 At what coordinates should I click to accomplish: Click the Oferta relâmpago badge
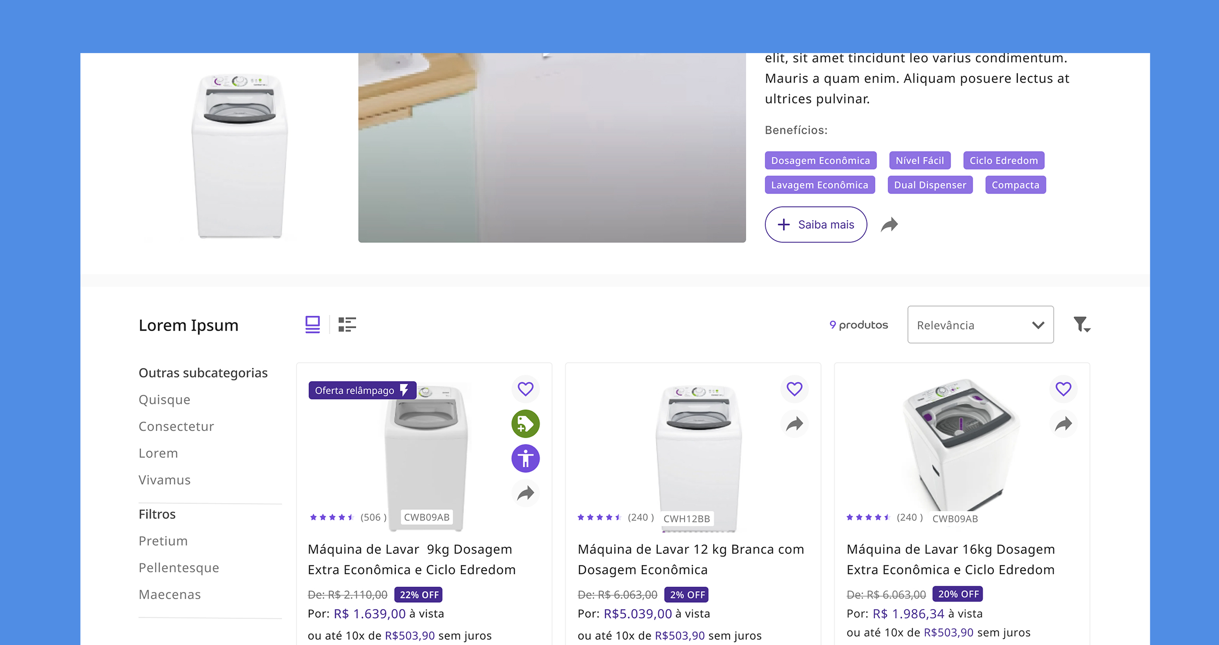[x=362, y=390]
